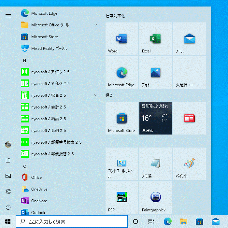Open Settings gear in the Start sidebar

[x=8, y=192]
